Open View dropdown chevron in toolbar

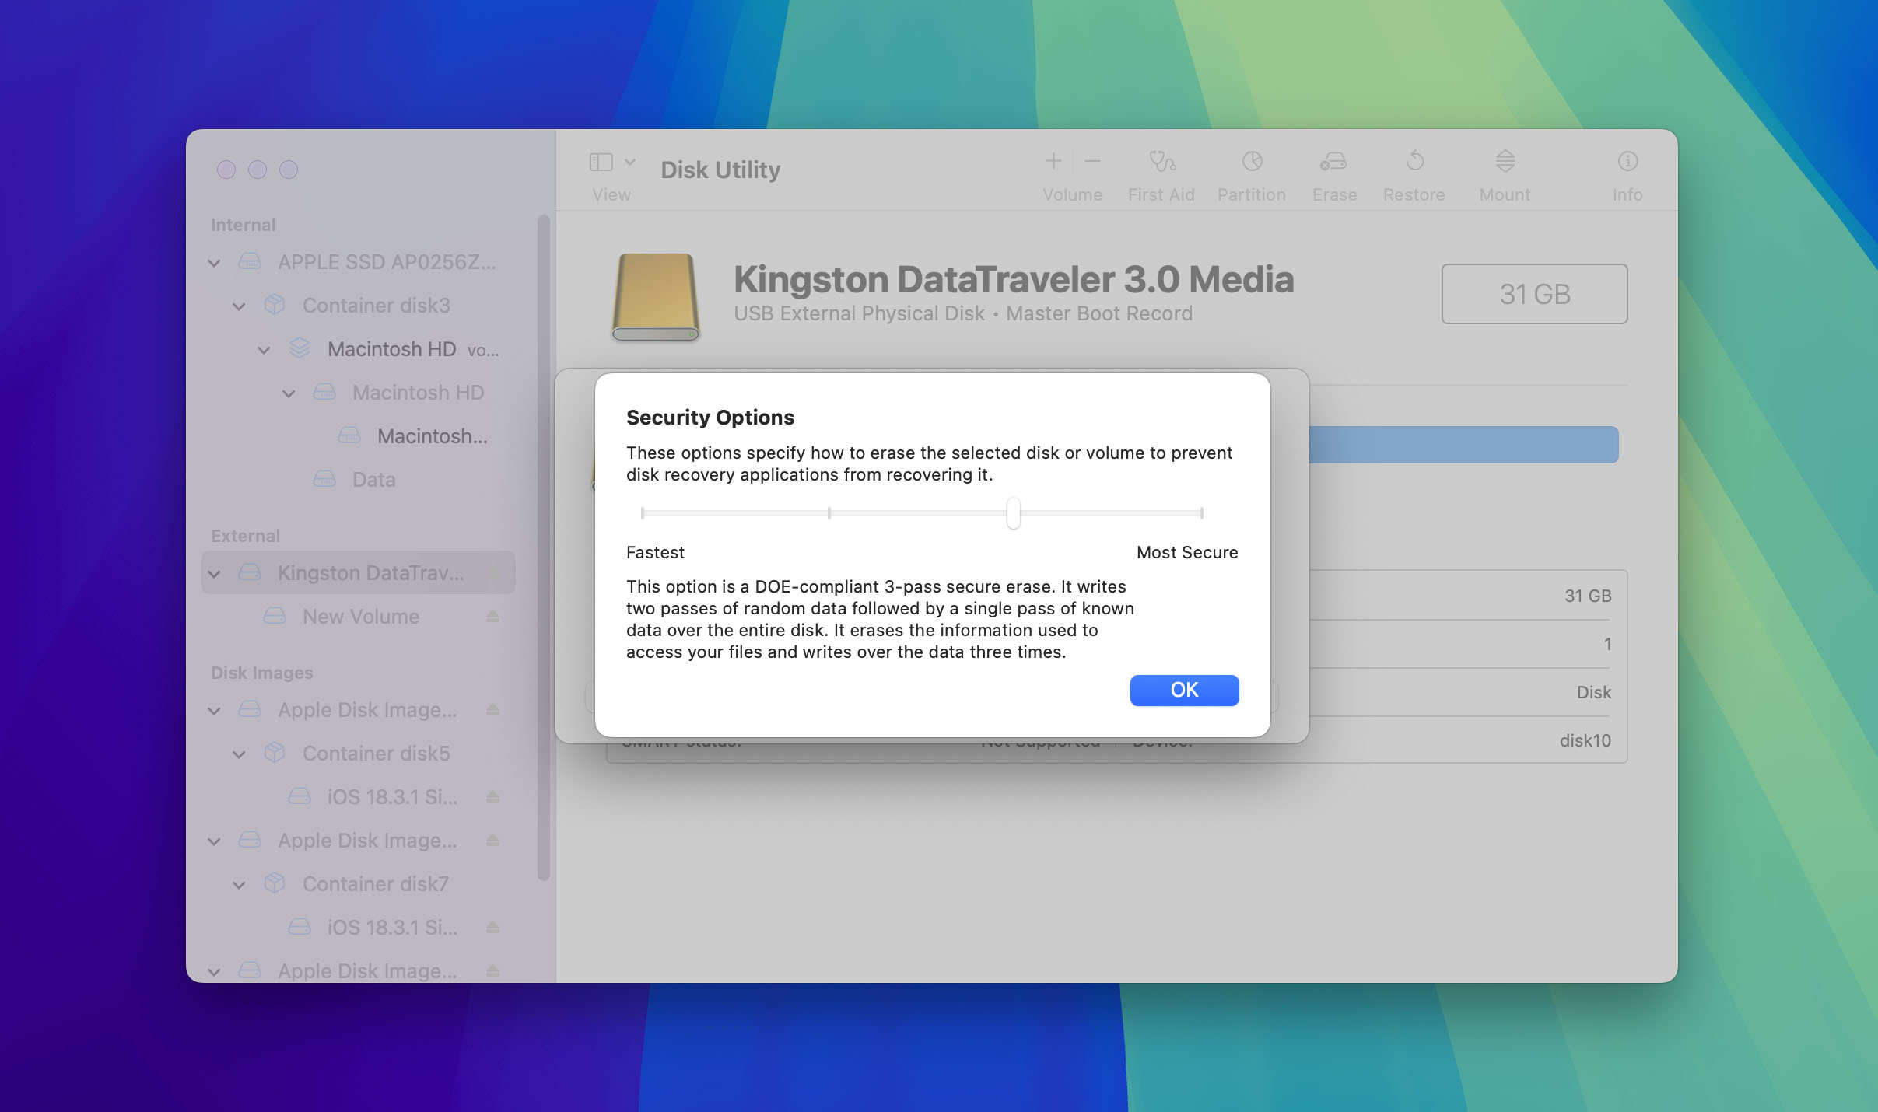pos(630,162)
